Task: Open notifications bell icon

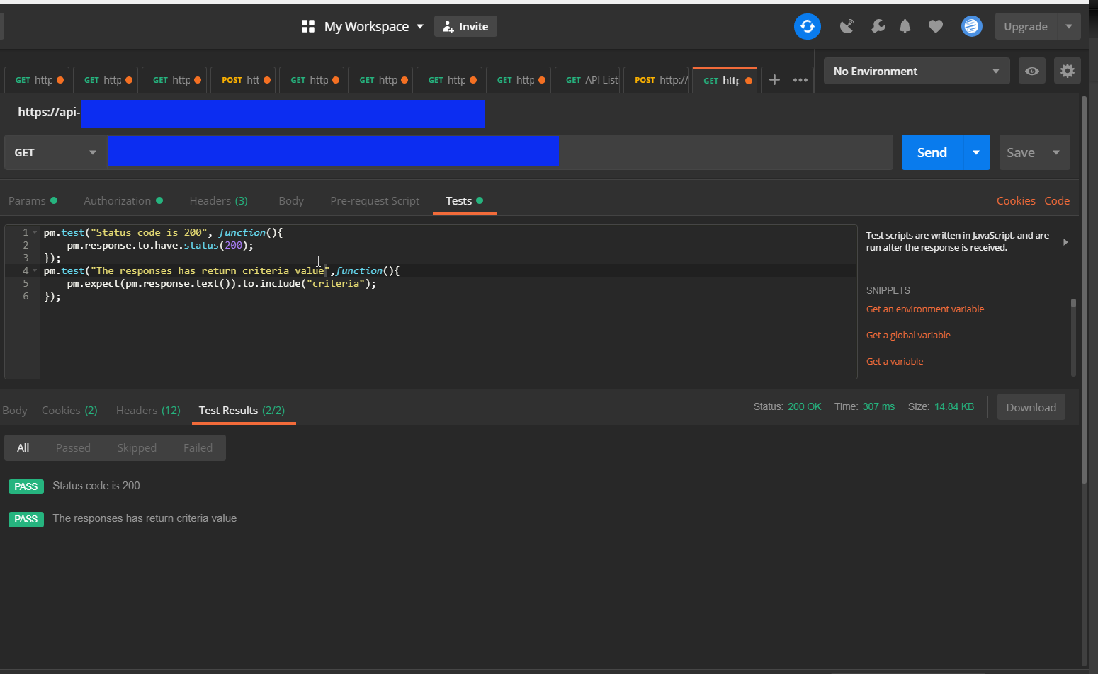Action: coord(905,27)
